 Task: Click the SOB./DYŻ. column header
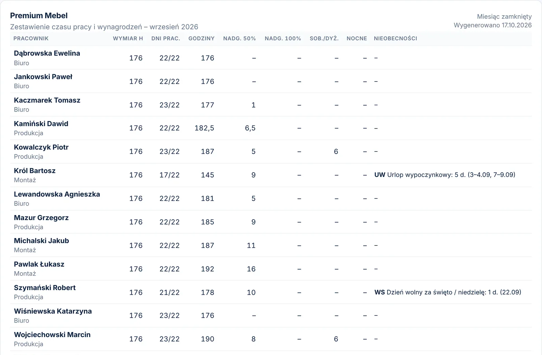pyautogui.click(x=324, y=39)
